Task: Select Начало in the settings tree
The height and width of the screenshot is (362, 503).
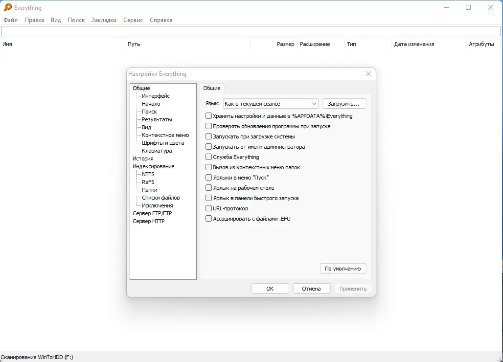Action: pos(151,104)
